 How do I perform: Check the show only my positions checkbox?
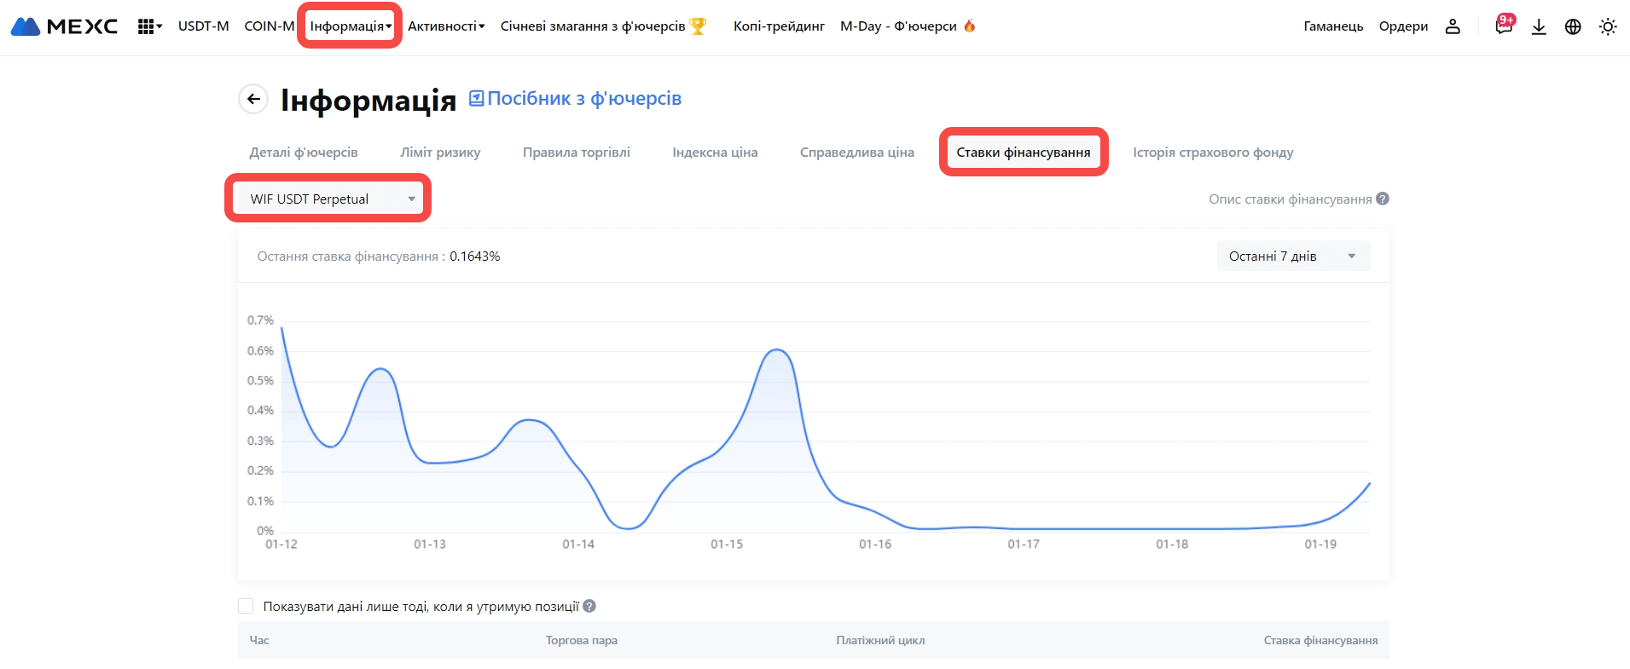246,606
